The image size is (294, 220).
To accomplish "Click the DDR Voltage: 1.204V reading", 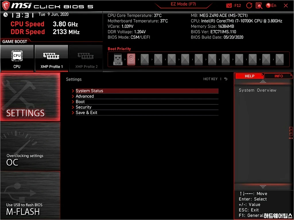I will [x=127, y=32].
